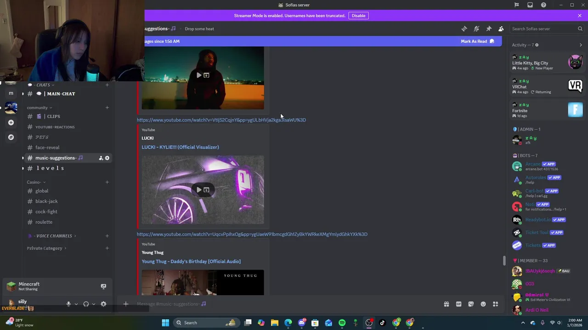588x330 pixels.
Task: Open Young Thug Daddy's Birthday title link
Action: click(191, 261)
